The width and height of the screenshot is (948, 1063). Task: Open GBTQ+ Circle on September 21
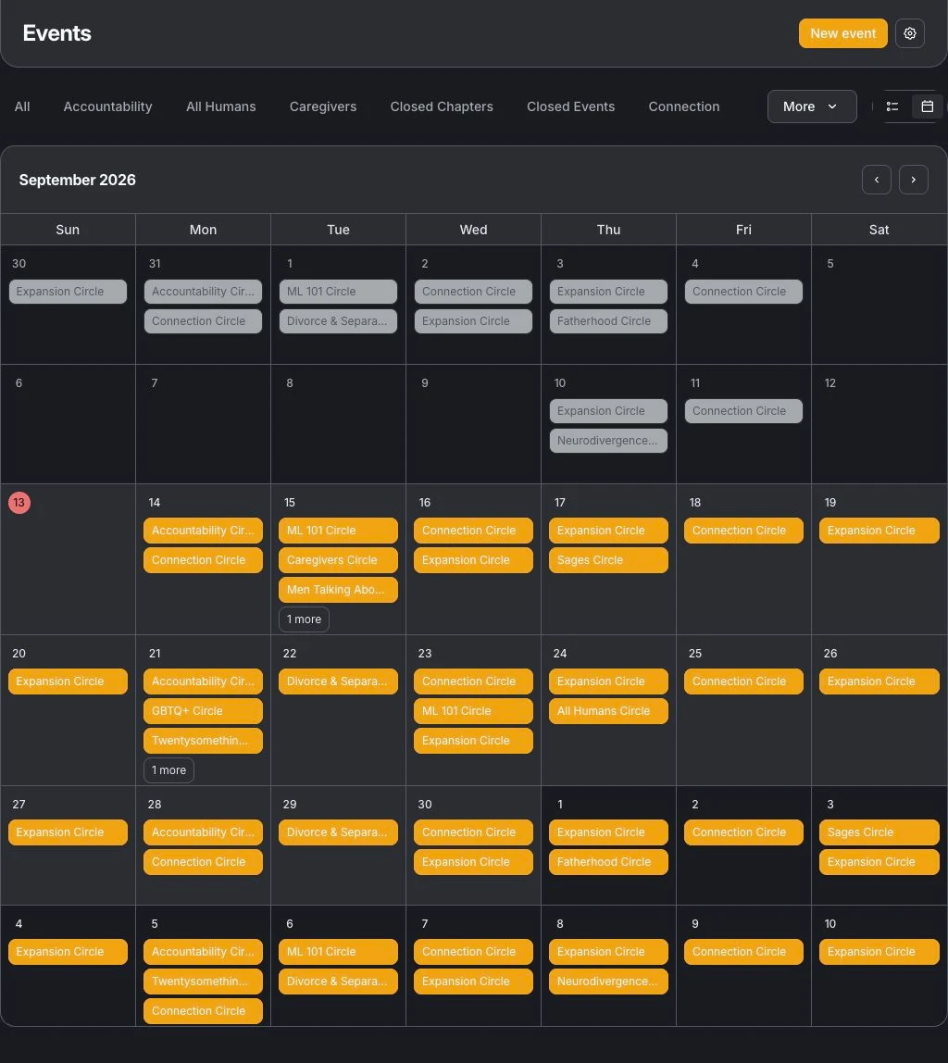(x=203, y=711)
